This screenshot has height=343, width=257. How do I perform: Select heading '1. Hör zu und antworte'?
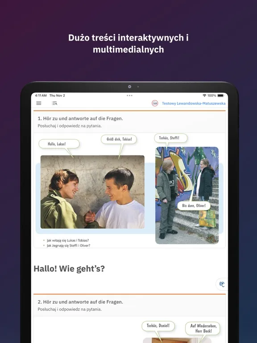[x=80, y=118]
